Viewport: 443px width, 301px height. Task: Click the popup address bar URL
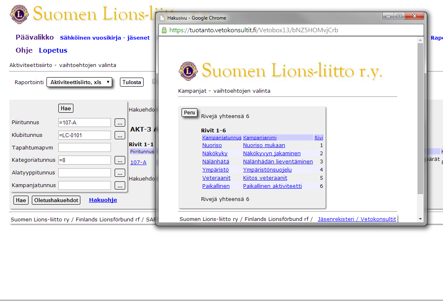pyautogui.click(x=253, y=30)
